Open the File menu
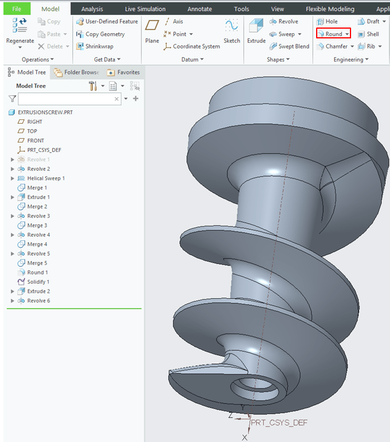This screenshot has height=442, width=390. click(x=17, y=9)
